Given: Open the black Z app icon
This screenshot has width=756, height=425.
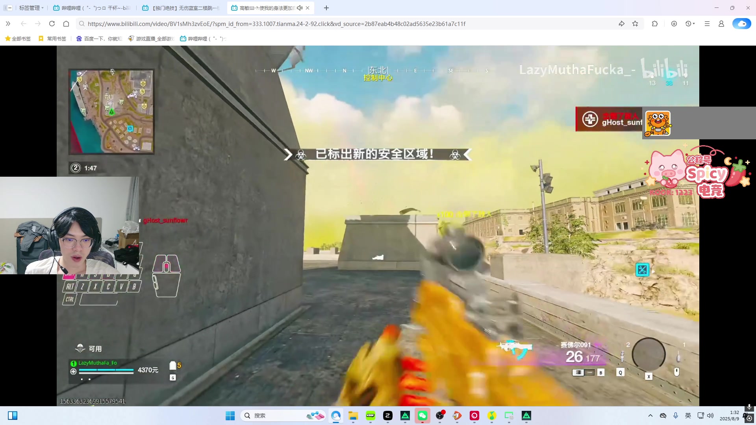Looking at the screenshot, I should pos(388,416).
